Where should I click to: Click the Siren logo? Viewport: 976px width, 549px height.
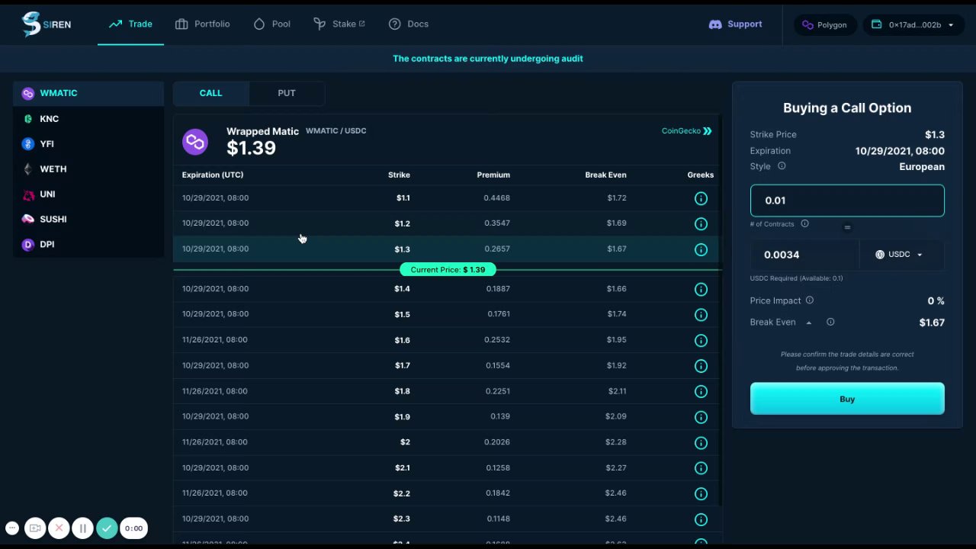pos(47,24)
